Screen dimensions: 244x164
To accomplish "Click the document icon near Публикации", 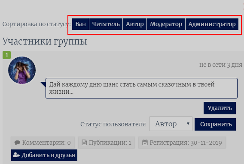I will [x=84, y=143].
